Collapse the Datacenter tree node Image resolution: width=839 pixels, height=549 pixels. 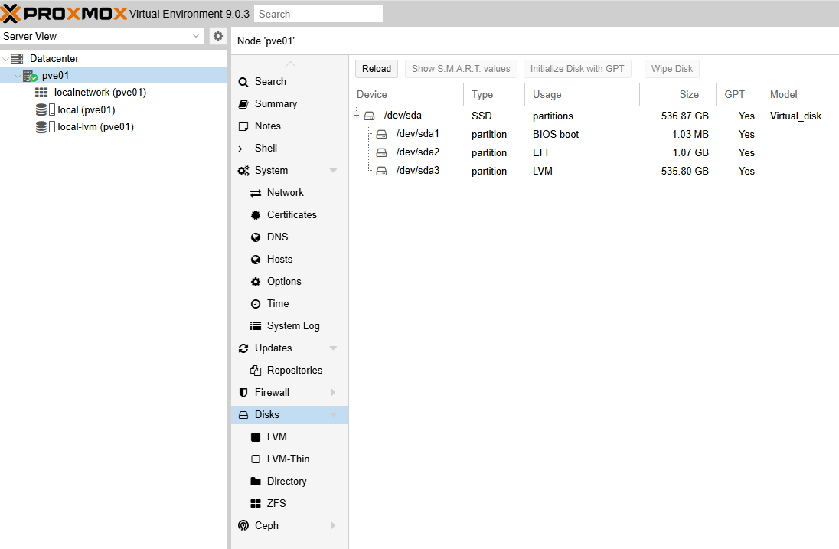point(5,59)
